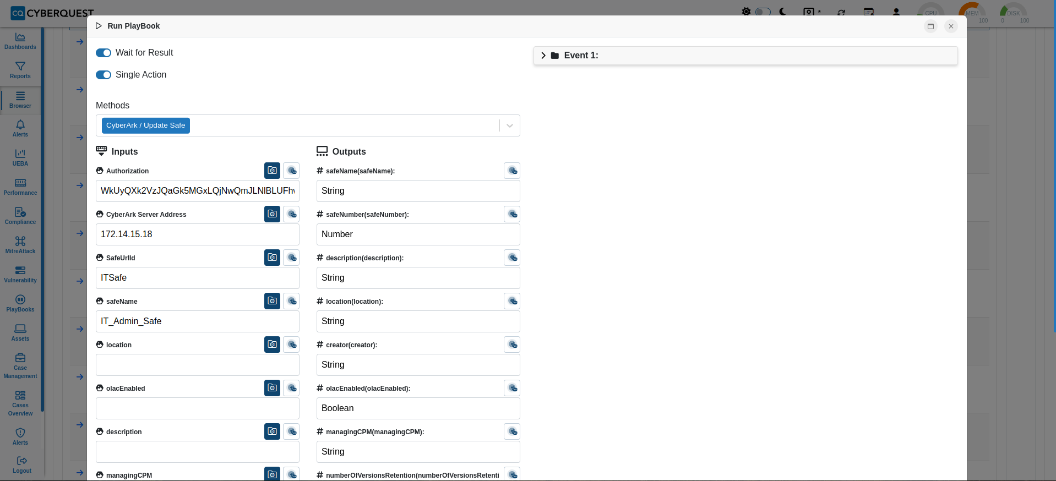Click link button for safeNumber(safeNumber) output
The height and width of the screenshot is (481, 1056).
coord(512,214)
